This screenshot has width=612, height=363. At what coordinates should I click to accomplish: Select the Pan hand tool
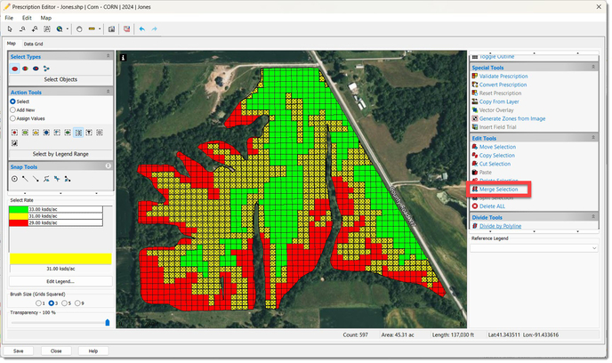point(78,28)
